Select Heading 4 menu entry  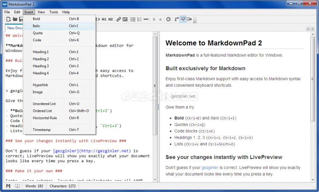click(59, 73)
